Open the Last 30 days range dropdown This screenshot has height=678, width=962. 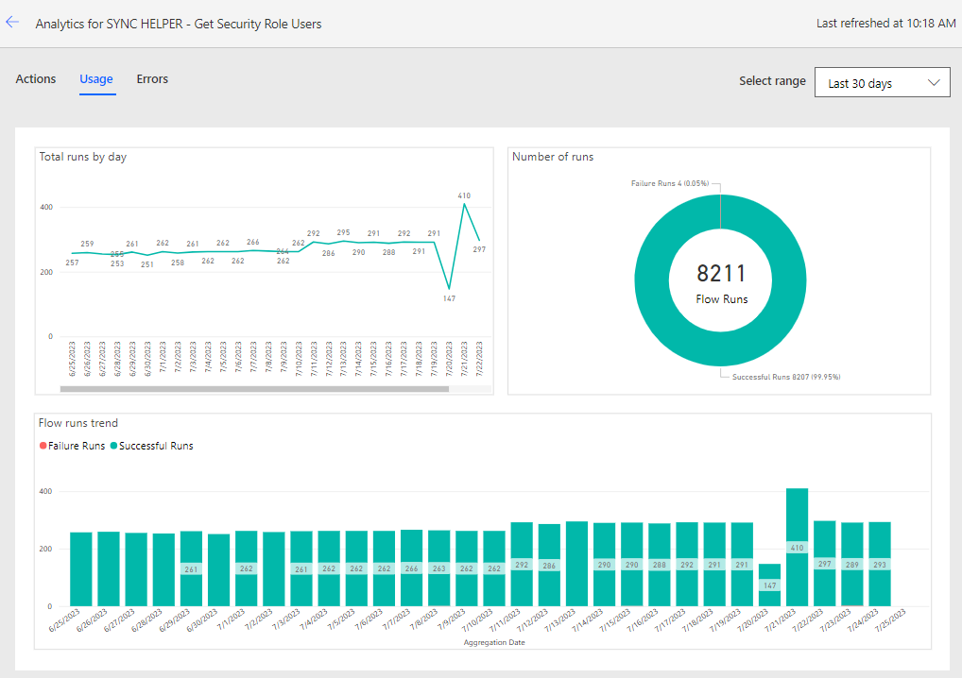(882, 82)
